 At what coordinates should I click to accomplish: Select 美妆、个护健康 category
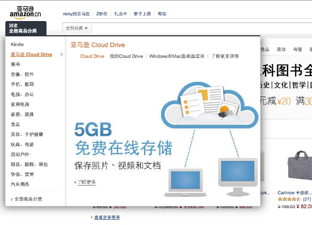(x=27, y=134)
